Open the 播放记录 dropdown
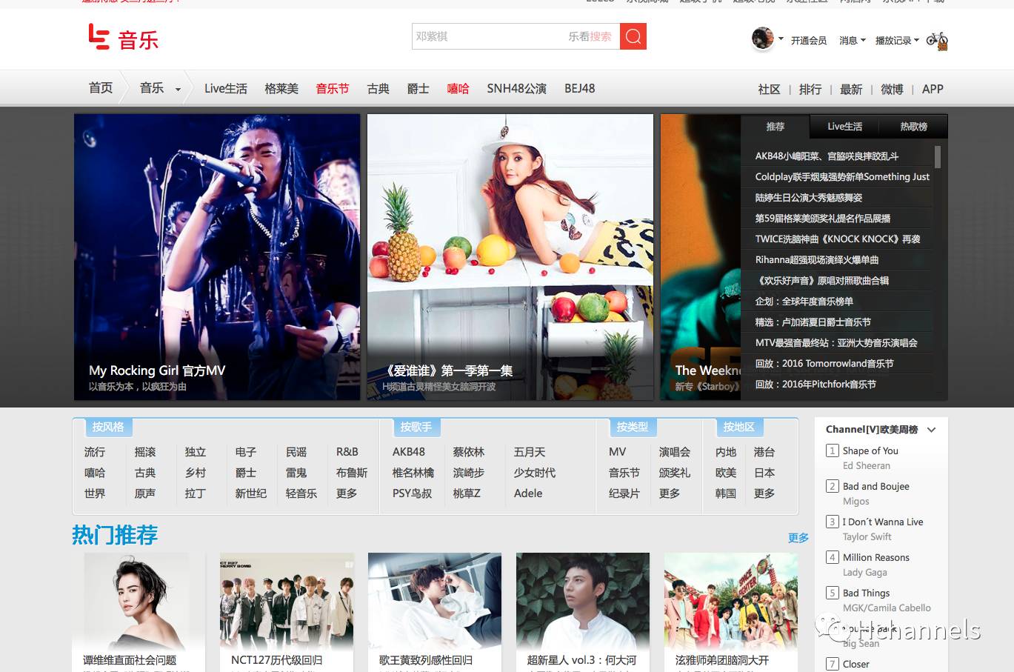The image size is (1014, 672). click(897, 41)
